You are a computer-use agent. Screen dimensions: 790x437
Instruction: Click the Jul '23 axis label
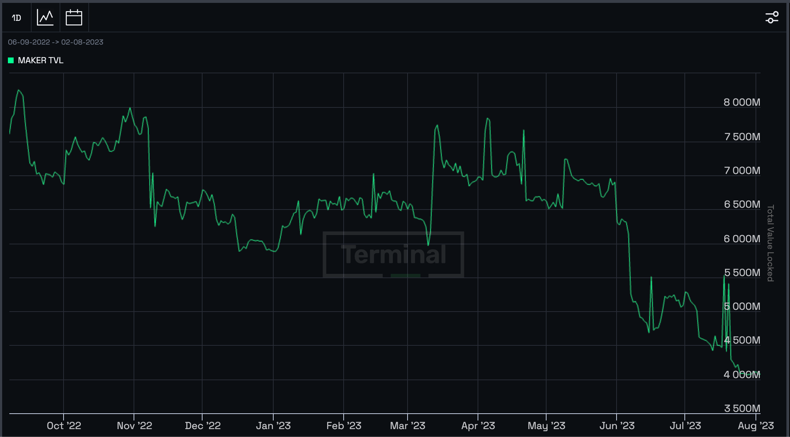coord(685,426)
